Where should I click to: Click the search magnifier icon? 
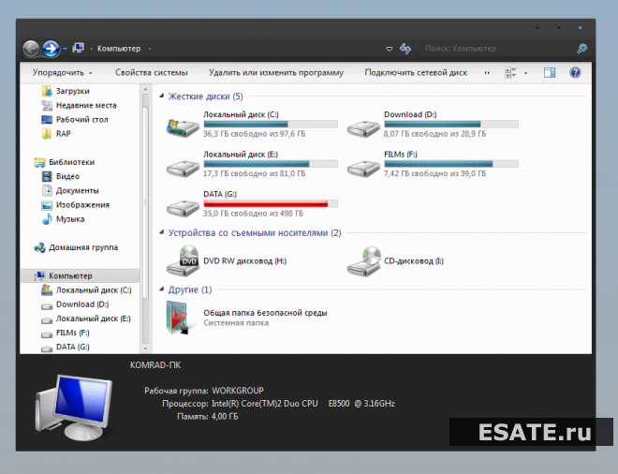pos(581,49)
